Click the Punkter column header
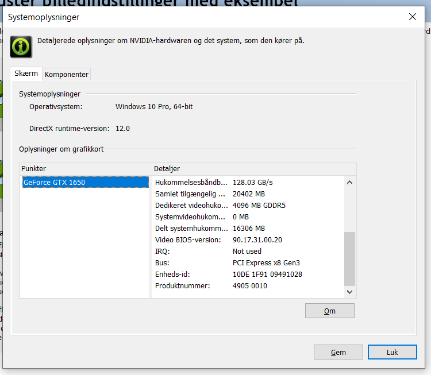Image resolution: width=431 pixels, height=375 pixels. pos(86,169)
